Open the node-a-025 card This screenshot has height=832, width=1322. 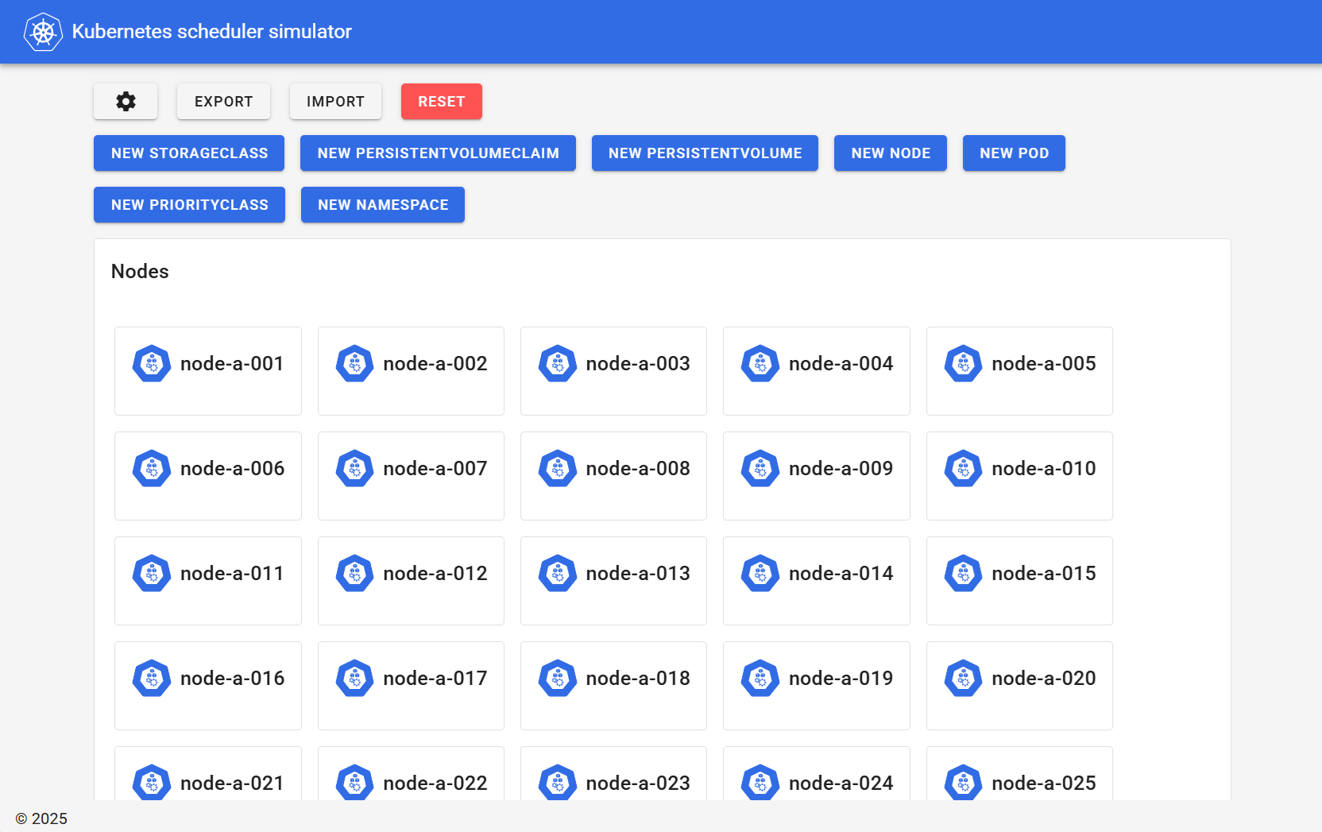1019,774
